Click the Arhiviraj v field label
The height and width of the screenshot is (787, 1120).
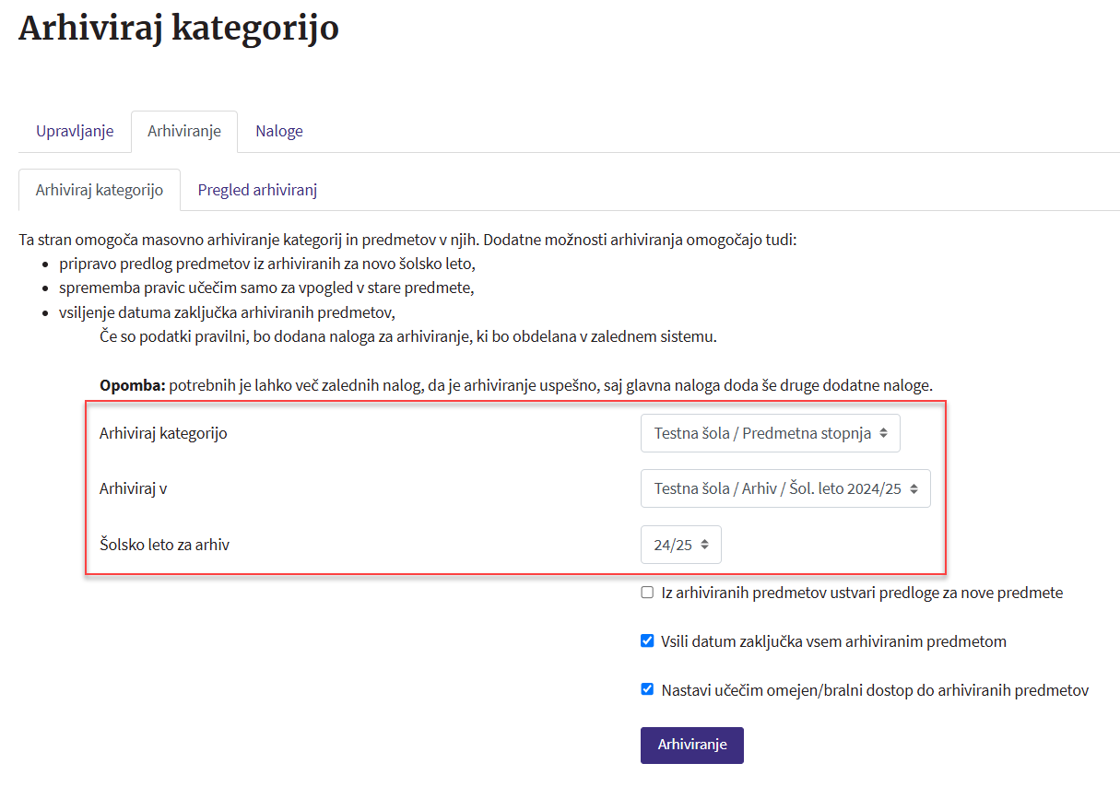point(133,488)
